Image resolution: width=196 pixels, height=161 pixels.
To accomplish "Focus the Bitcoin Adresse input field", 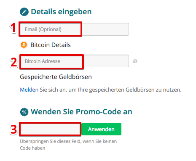I will pyautogui.click(x=75, y=61).
